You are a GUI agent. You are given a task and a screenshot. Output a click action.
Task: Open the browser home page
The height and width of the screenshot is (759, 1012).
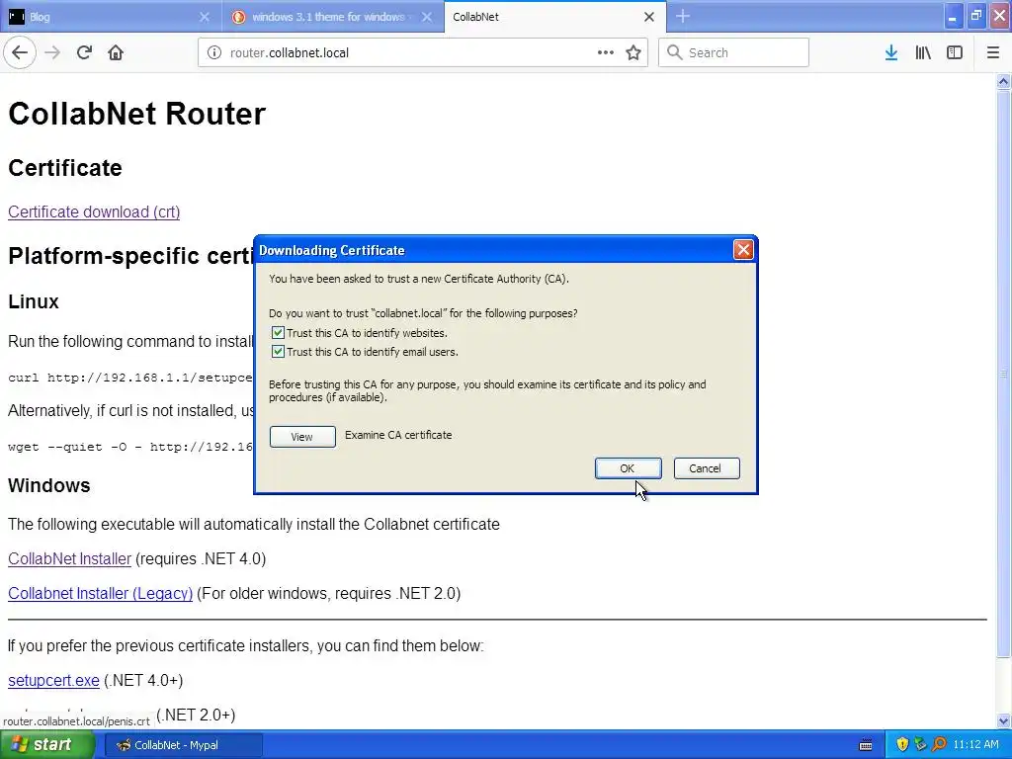(x=116, y=52)
